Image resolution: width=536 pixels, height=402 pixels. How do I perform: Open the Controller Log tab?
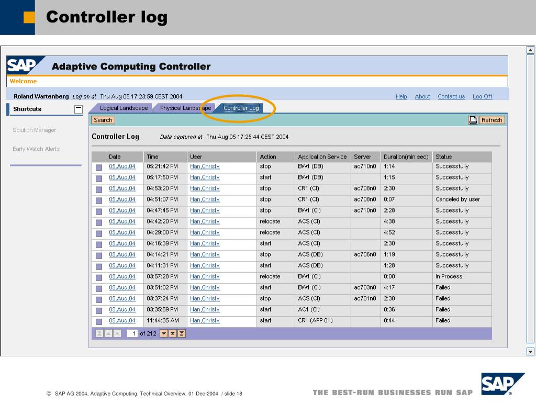241,108
